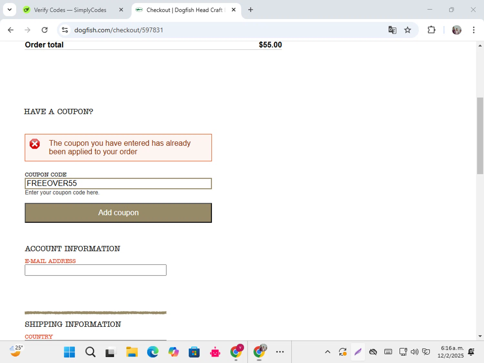Bookmark this page with the star icon
The height and width of the screenshot is (363, 484).
tap(408, 30)
